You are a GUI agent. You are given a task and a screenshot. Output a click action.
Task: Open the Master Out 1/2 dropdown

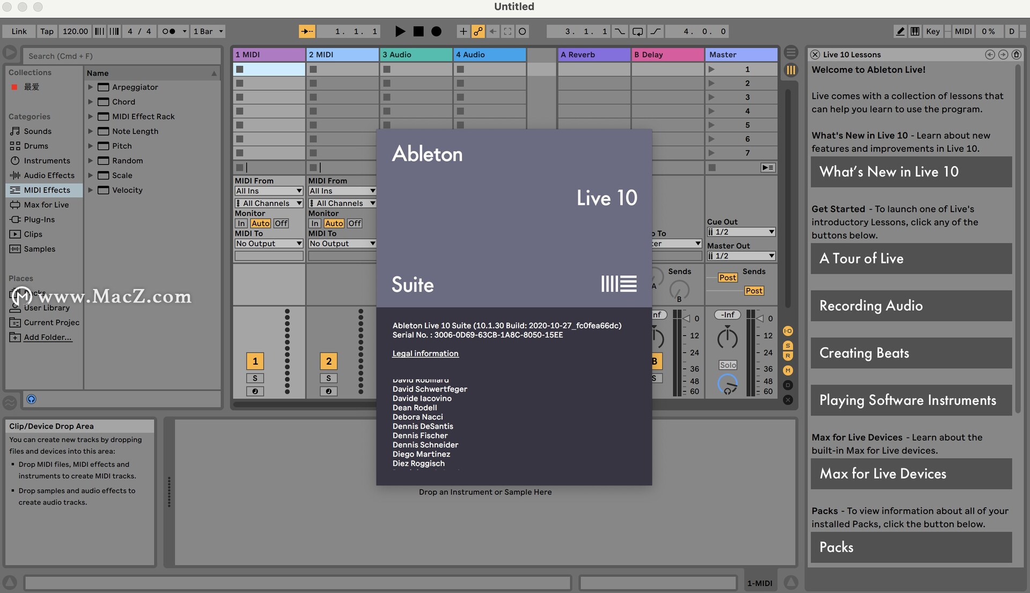pyautogui.click(x=741, y=256)
